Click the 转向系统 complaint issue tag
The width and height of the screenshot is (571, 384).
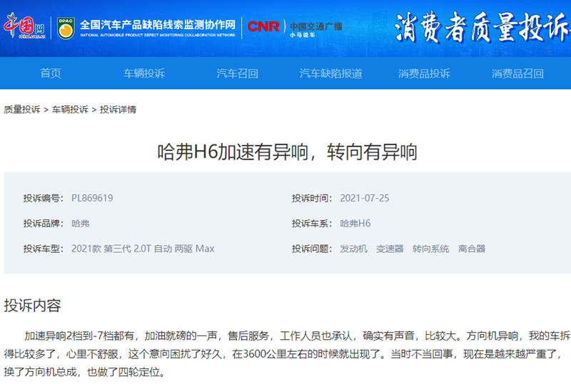(430, 249)
